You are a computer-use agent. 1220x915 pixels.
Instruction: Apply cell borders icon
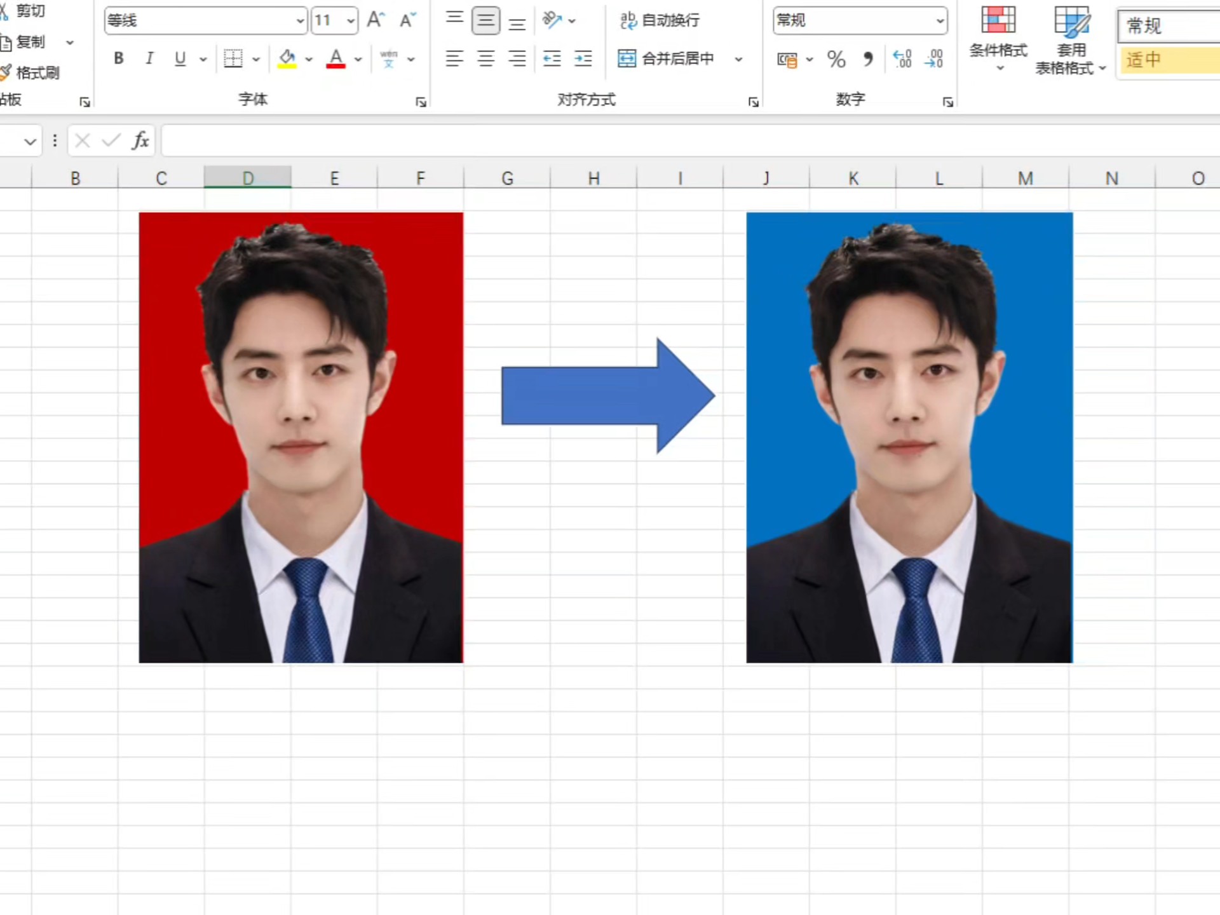pos(233,58)
